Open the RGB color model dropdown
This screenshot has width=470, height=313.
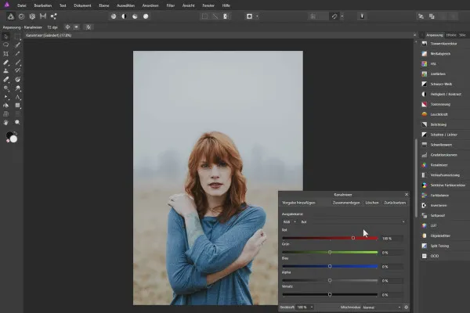coord(290,222)
